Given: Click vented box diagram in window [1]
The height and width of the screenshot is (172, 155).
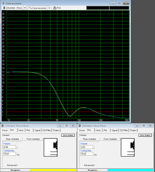Looking at the screenshot, I should coord(51,147).
